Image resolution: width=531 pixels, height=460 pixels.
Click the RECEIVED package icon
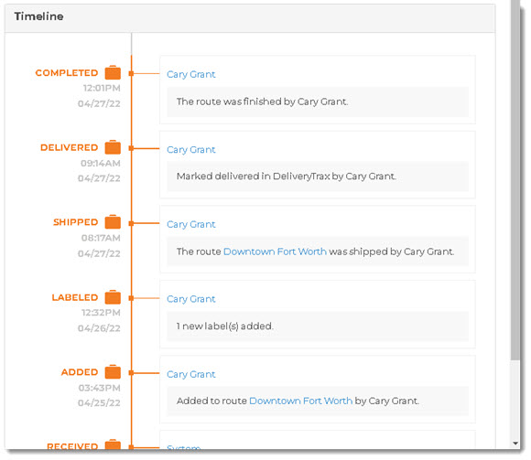(113, 444)
